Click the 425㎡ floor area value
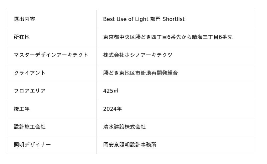Screen dimensions: 267x164 tap(110, 91)
